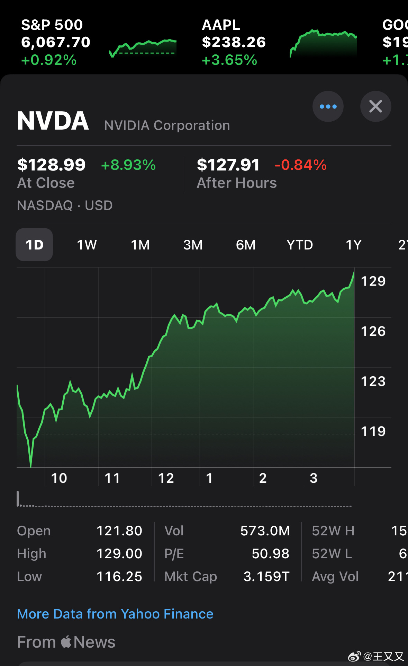Tap the NVDA After Hours price
This screenshot has height=666, width=408.
click(x=228, y=165)
